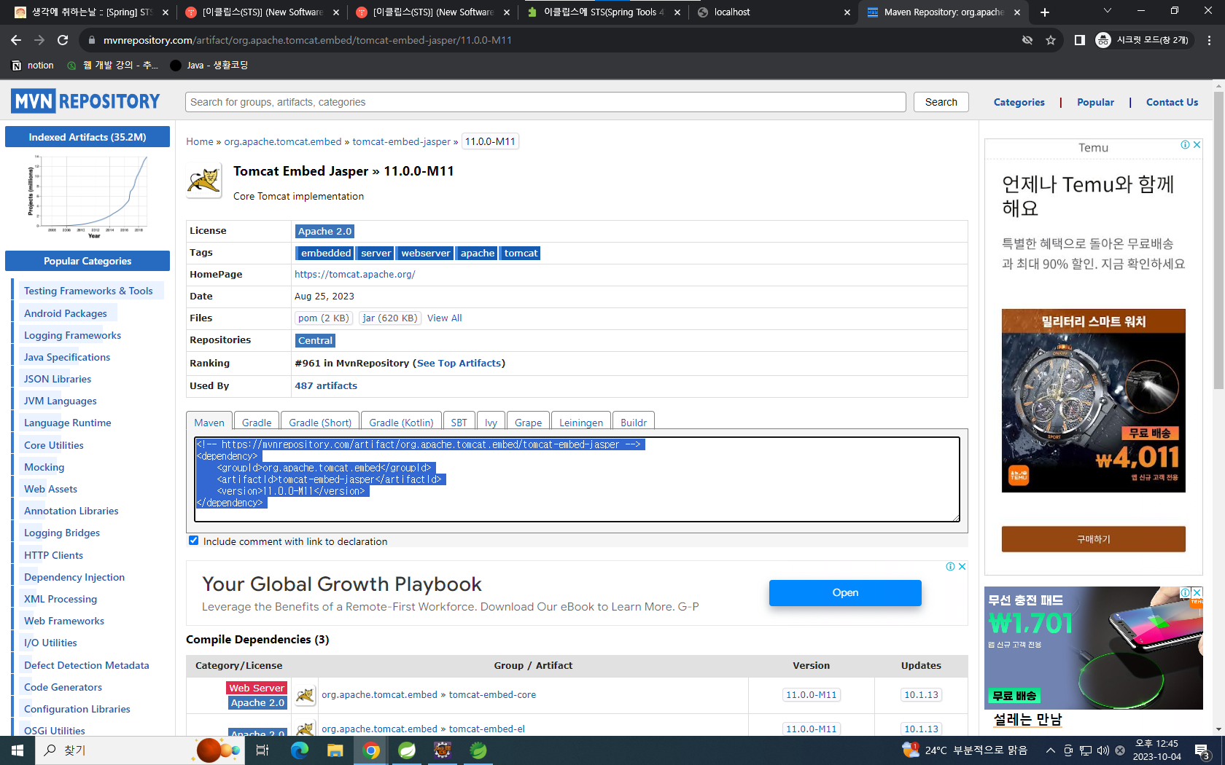Click org.apache.tomcat.embed breadcrumb link
This screenshot has height=765, width=1225.
point(283,141)
